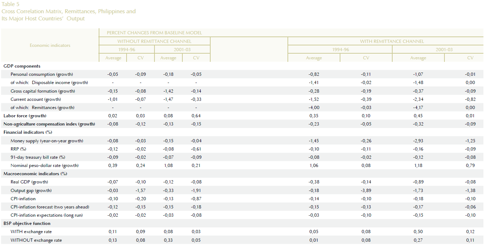Click the '91-day treasury bill rate (%)' label

38,157
